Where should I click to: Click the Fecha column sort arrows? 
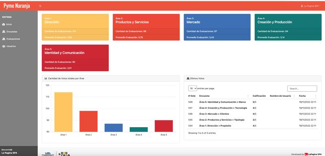point(316,96)
